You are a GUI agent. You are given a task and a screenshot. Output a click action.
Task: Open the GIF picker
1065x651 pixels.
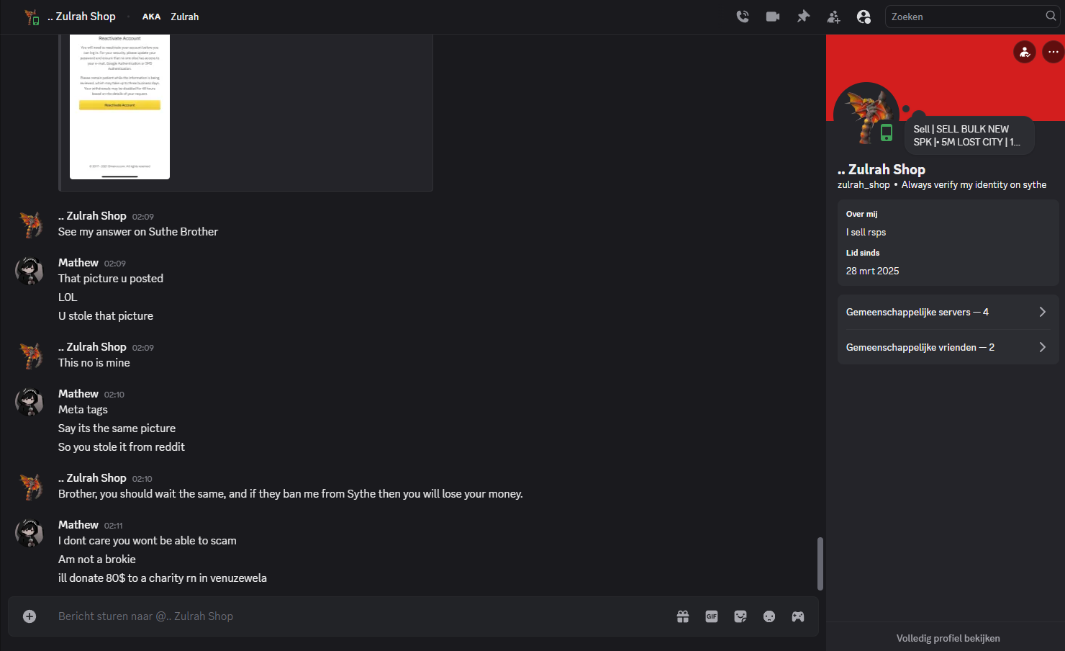(x=712, y=616)
